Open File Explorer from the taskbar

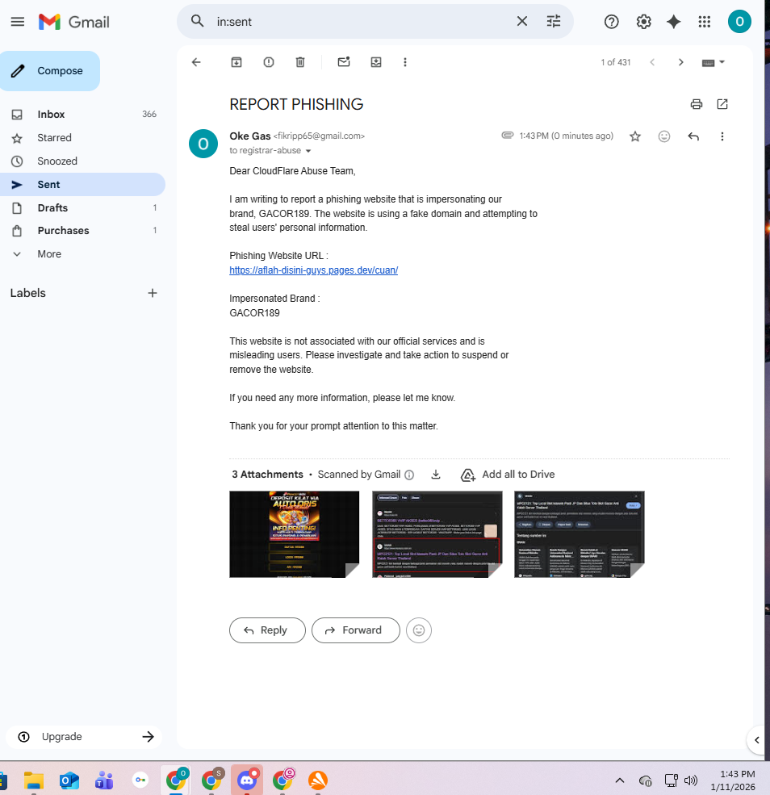34,780
